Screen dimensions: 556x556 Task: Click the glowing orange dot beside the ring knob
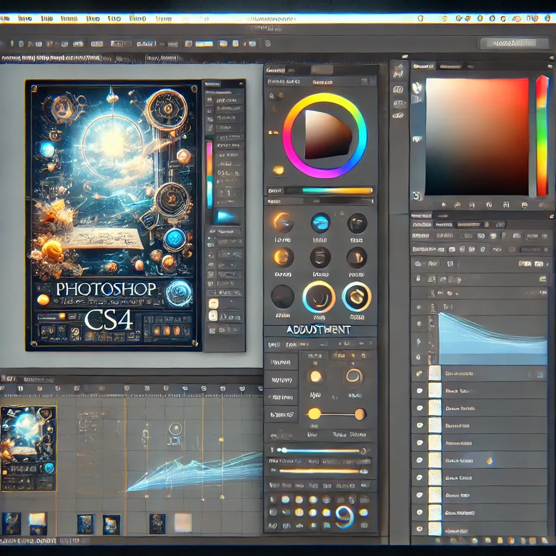[x=315, y=376]
